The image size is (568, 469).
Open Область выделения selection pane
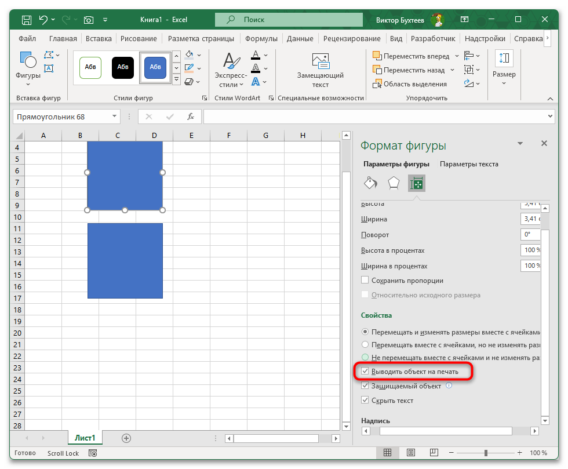(x=410, y=84)
